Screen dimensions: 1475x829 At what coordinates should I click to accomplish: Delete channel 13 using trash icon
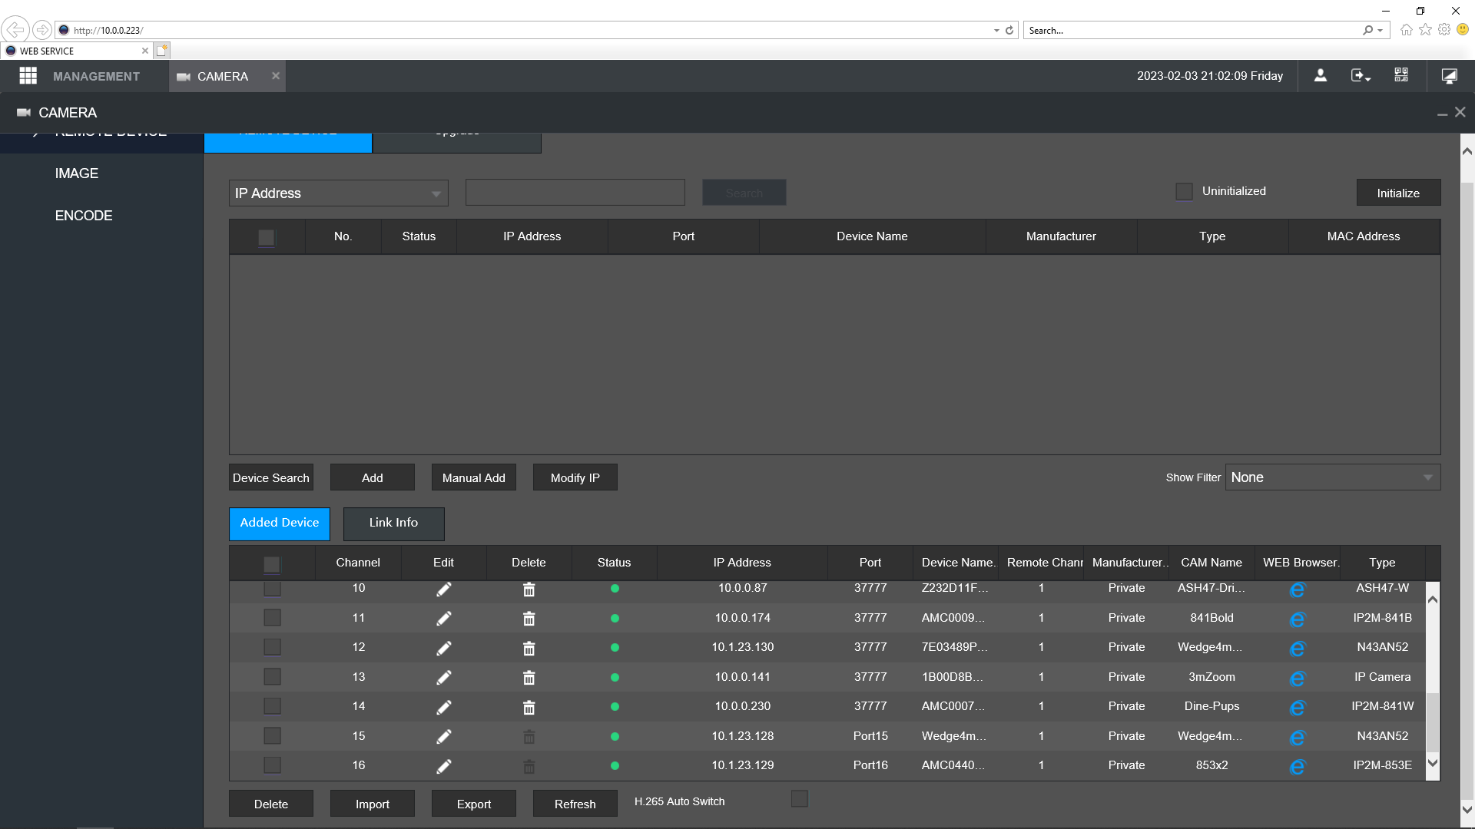point(529,677)
